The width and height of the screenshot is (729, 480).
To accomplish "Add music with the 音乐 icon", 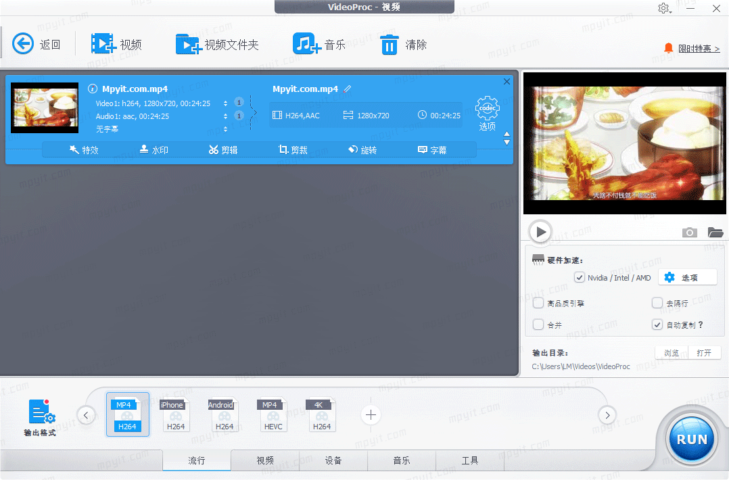I will coord(306,44).
